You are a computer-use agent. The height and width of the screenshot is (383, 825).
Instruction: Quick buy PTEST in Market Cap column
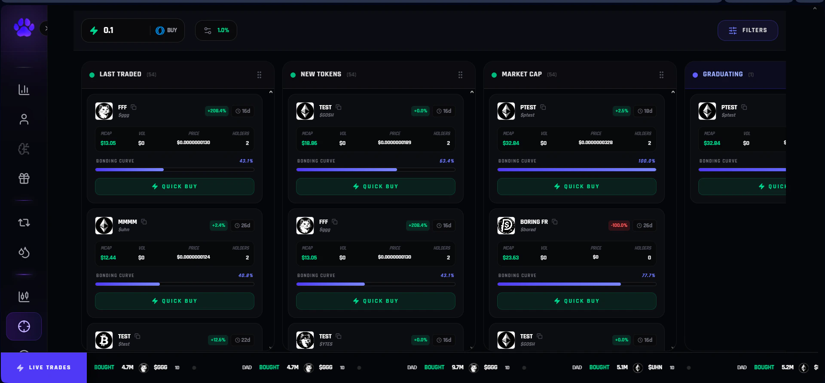click(577, 187)
